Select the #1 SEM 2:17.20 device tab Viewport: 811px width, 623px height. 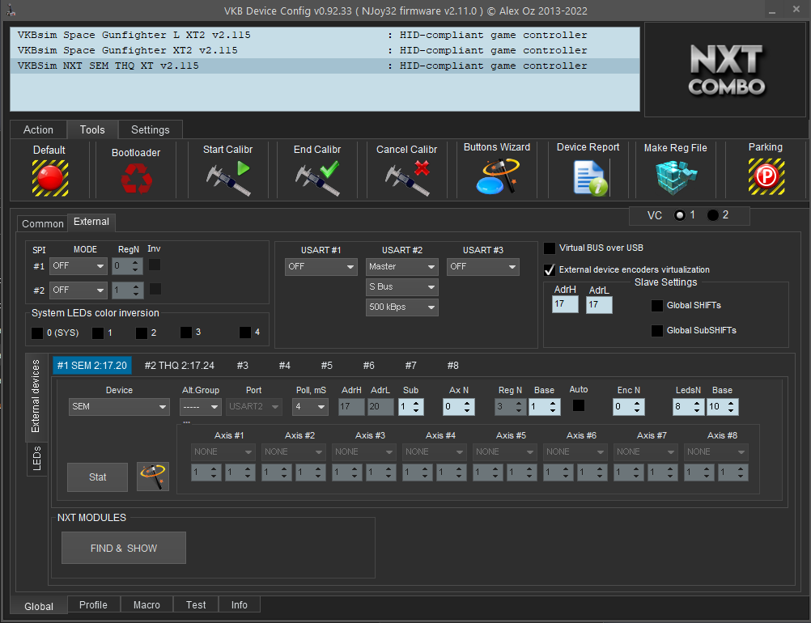pyautogui.click(x=92, y=366)
